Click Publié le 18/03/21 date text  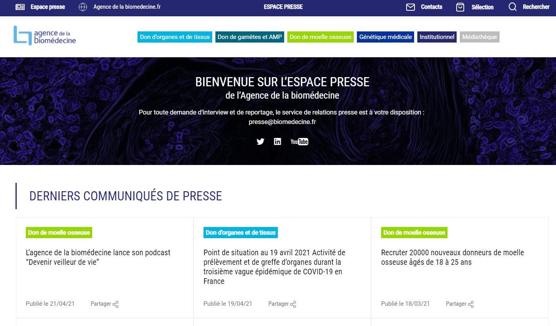click(x=405, y=304)
